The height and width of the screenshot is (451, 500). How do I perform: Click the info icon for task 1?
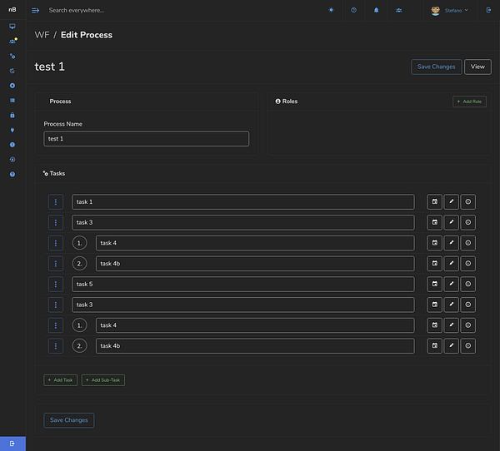pos(467,202)
